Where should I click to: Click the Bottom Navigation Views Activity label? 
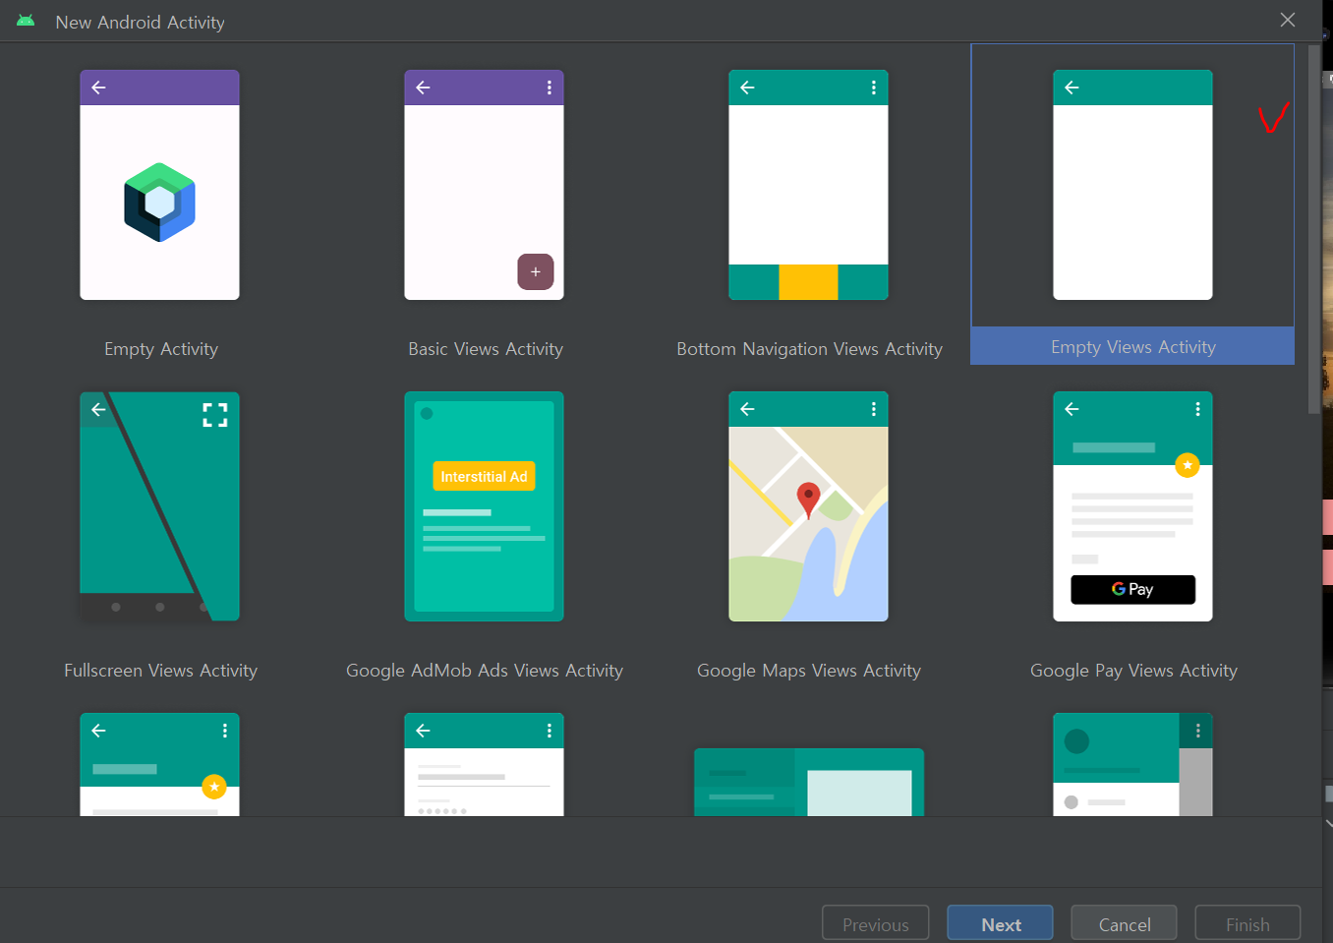coord(809,349)
